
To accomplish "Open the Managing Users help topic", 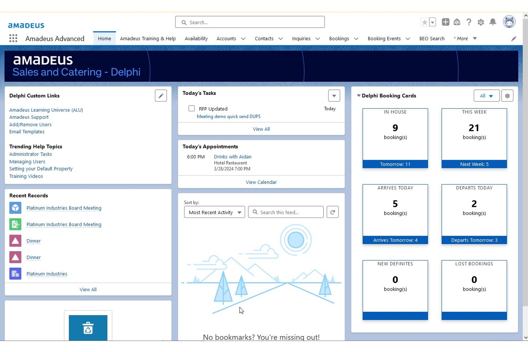I will click(27, 162).
